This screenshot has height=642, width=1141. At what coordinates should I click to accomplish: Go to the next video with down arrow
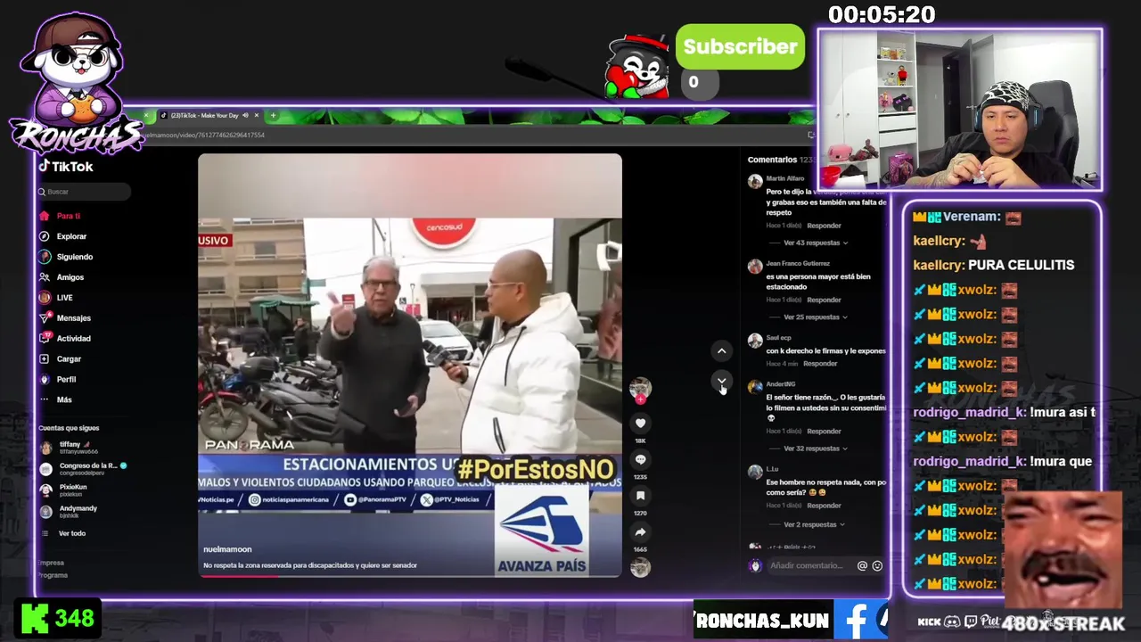(x=721, y=382)
